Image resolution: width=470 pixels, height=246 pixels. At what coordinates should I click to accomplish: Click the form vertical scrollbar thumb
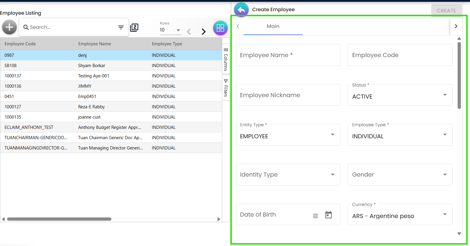coord(459,75)
